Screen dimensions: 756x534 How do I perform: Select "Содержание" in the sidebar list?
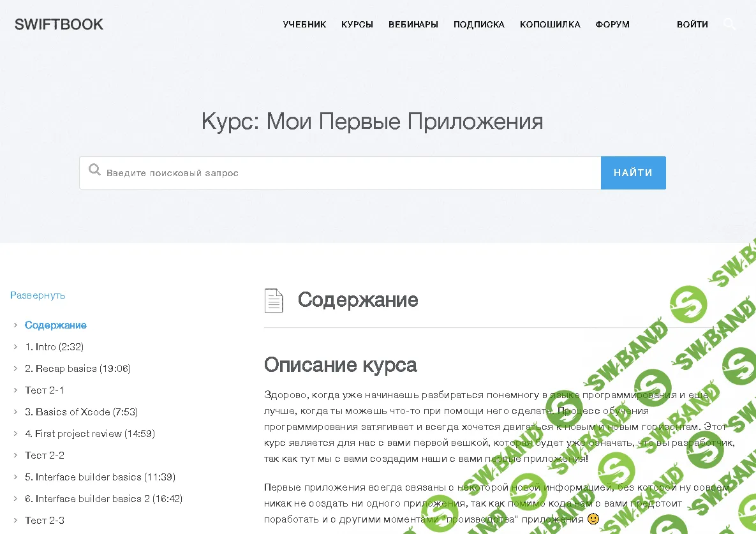pos(56,325)
